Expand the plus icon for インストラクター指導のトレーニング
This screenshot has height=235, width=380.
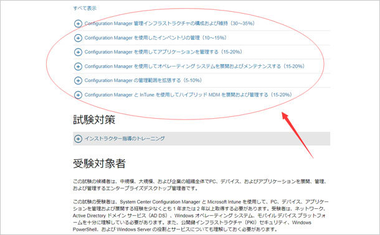click(78, 139)
